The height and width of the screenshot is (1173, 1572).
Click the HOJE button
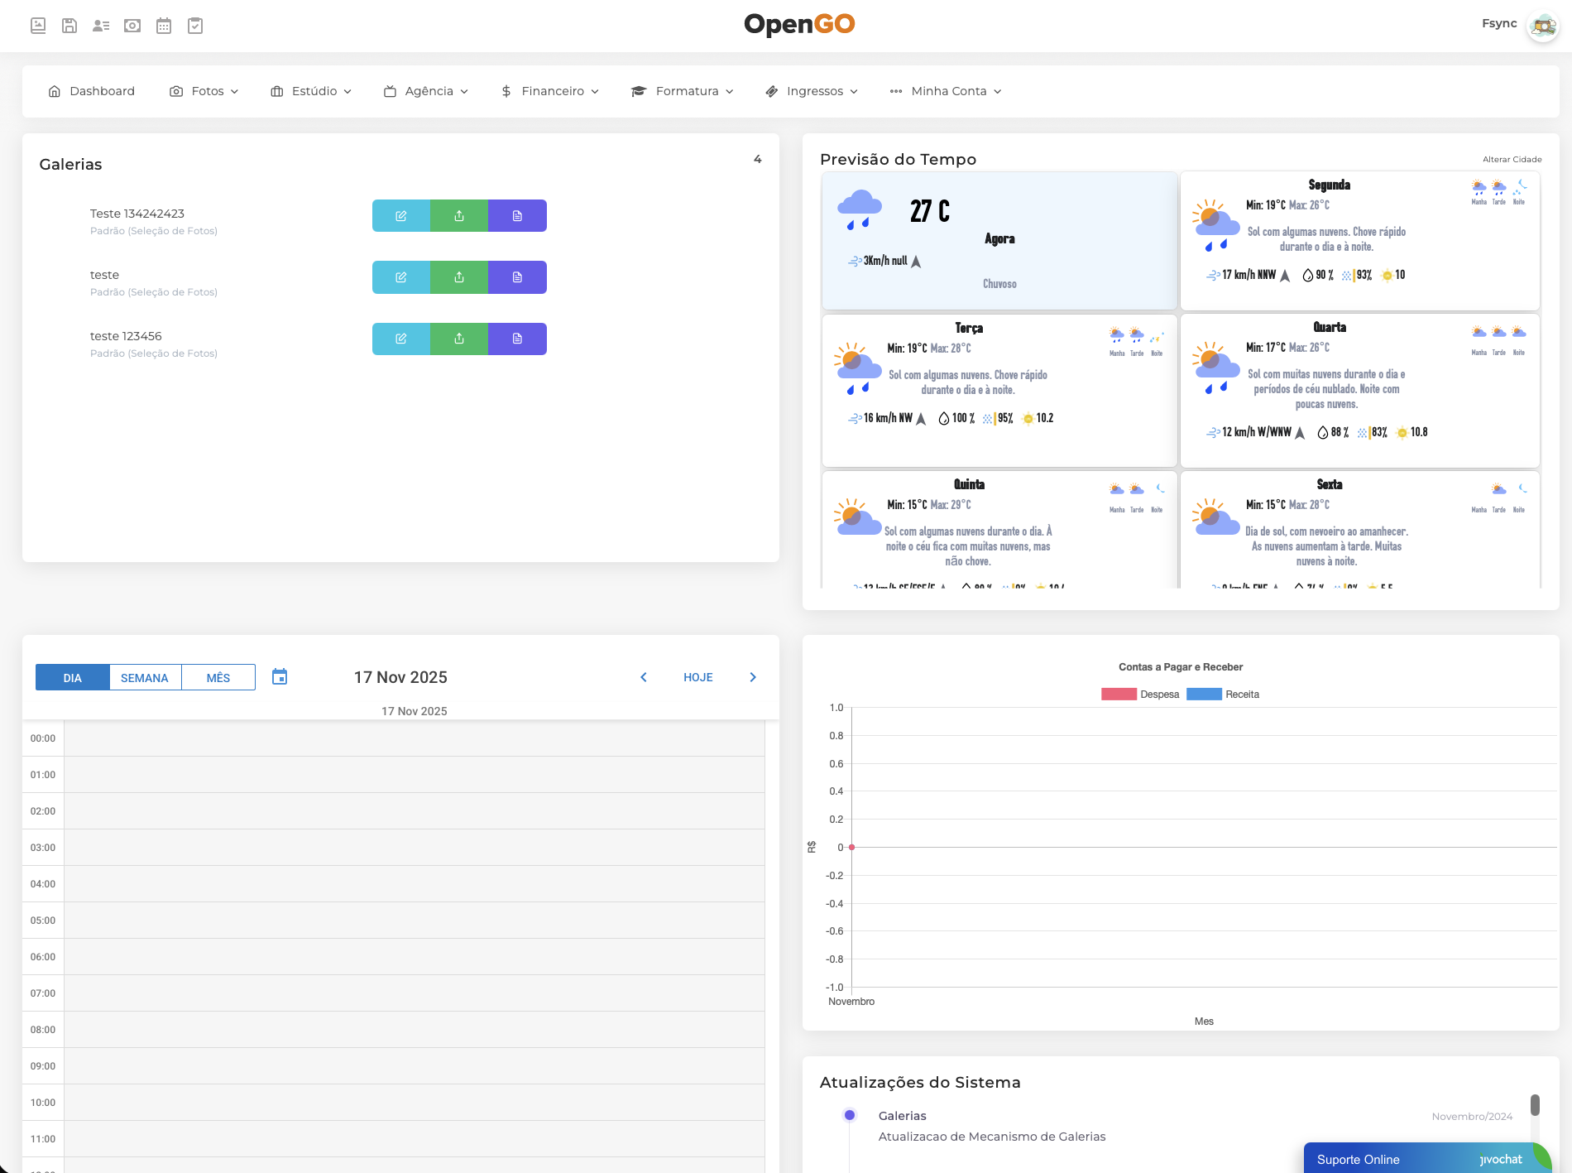click(x=697, y=677)
